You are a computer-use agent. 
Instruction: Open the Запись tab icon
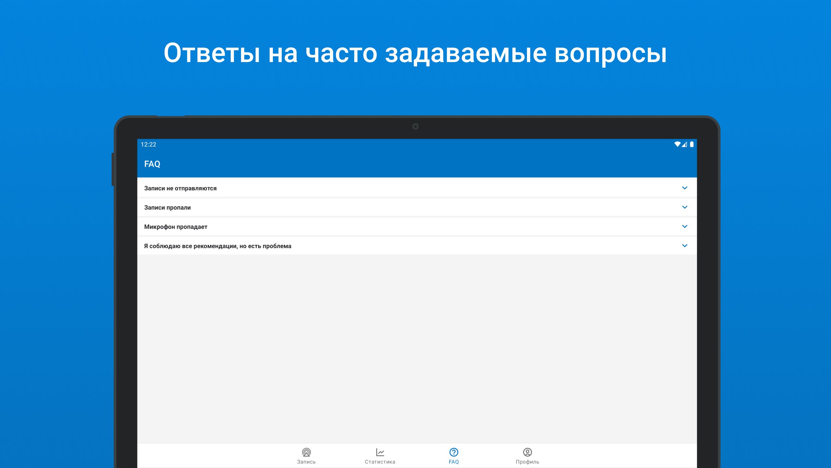coord(306,452)
